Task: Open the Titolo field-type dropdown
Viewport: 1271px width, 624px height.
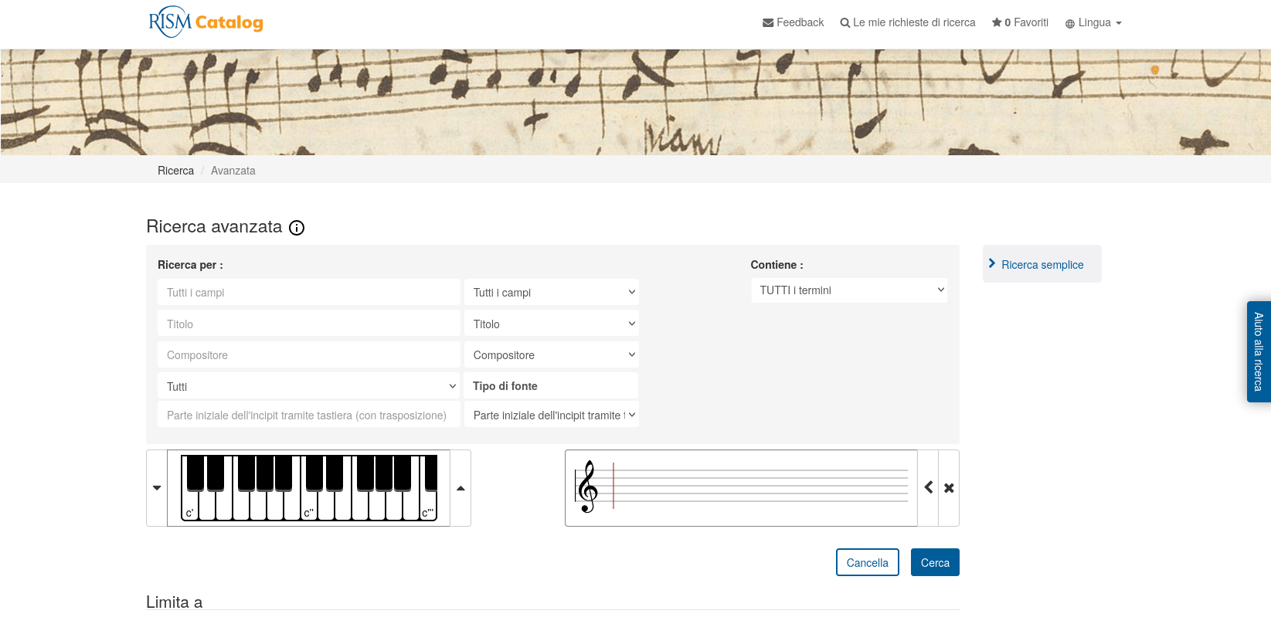Action: 551,324
